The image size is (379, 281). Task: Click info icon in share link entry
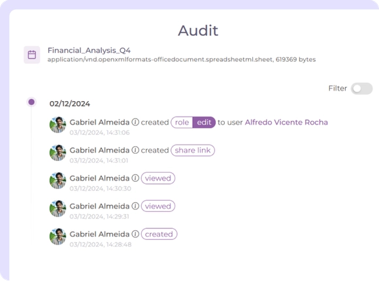pyautogui.click(x=135, y=150)
